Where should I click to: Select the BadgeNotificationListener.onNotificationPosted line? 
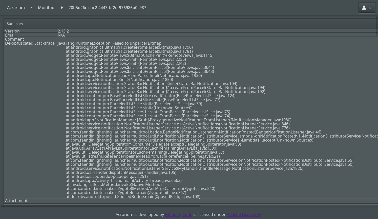coord(194,132)
